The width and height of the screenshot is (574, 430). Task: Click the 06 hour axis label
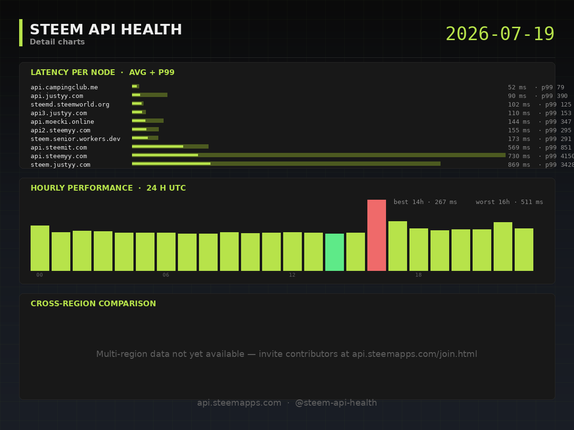point(166,275)
